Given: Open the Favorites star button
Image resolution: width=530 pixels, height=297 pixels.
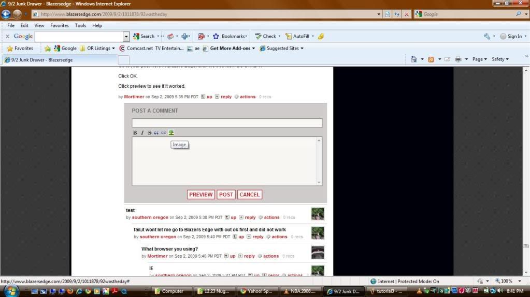Looking at the screenshot, I should click(20, 48).
